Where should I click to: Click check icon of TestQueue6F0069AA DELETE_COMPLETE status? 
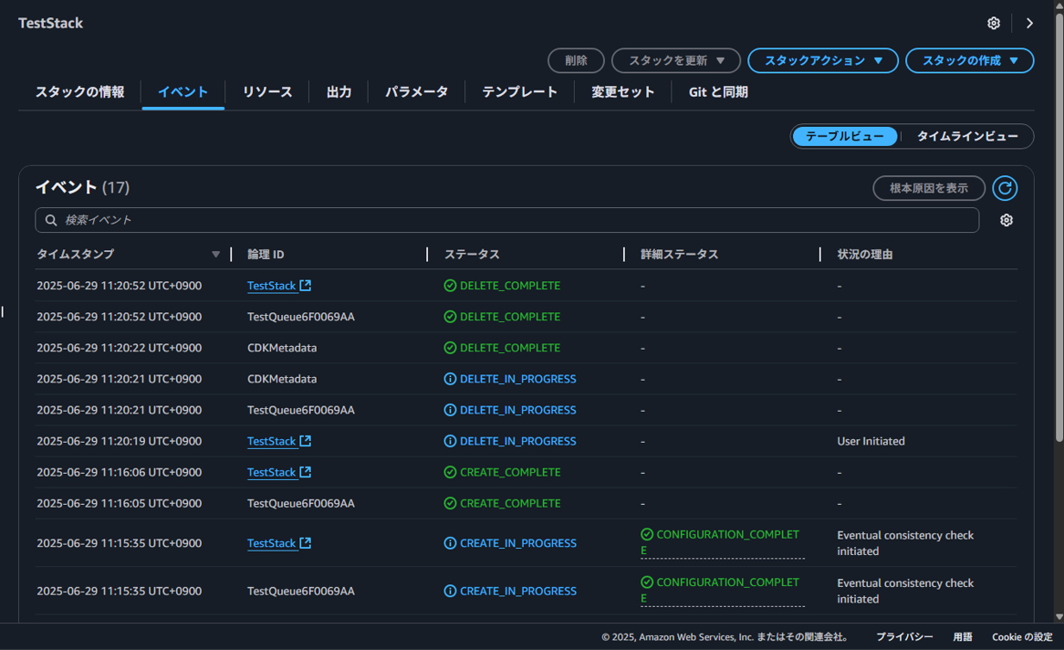point(450,317)
